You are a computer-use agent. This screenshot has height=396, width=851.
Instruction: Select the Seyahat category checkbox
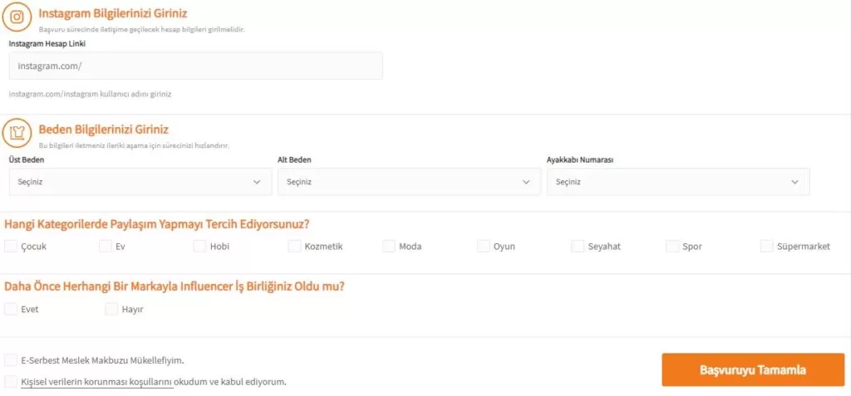pos(578,246)
